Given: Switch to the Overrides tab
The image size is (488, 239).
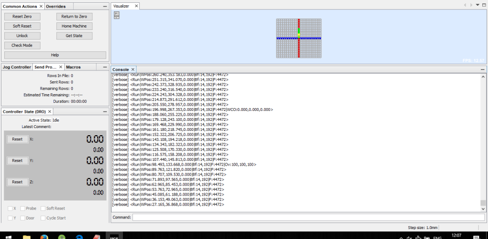Looking at the screenshot, I should (x=56, y=6).
